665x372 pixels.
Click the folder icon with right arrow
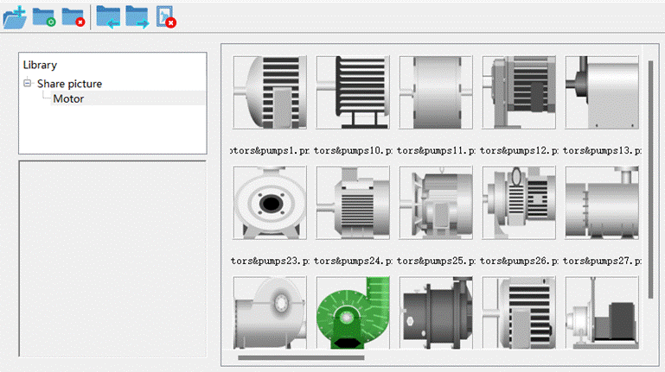137,16
